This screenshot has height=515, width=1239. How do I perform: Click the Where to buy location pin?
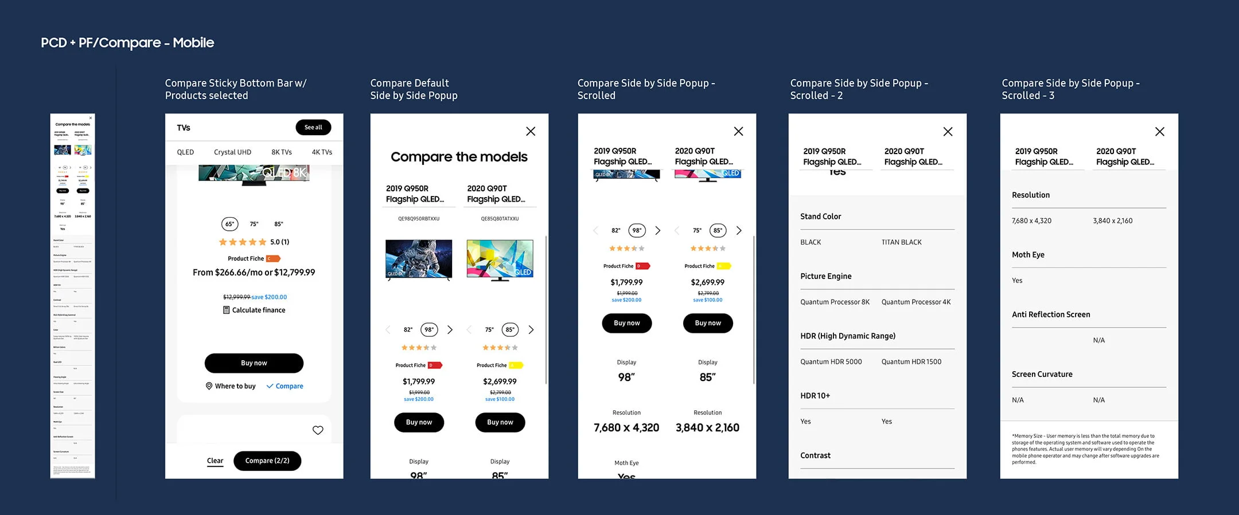(x=209, y=386)
